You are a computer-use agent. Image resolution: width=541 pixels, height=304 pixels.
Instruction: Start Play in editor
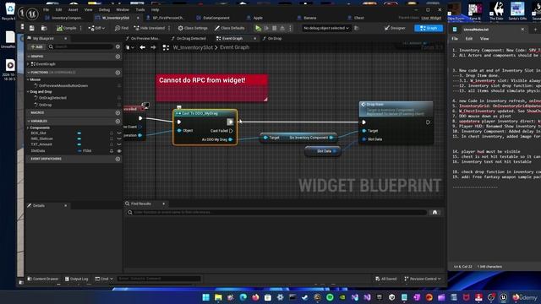[258, 28]
